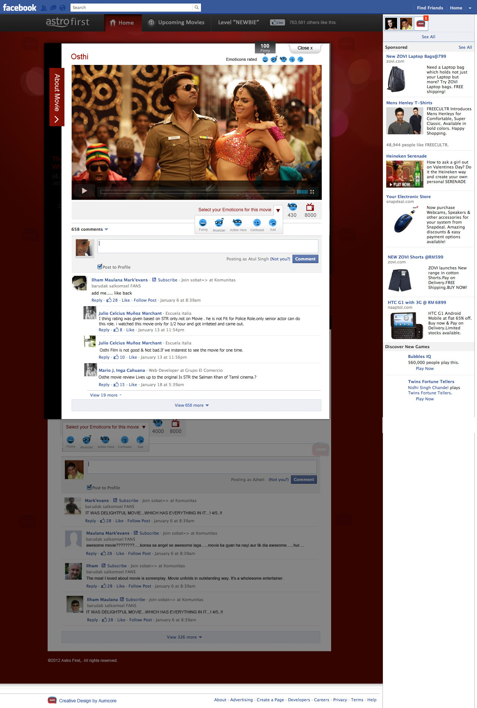The height and width of the screenshot is (708, 477).
Task: Click the Heineken Serenade ad thumbnail
Action: [x=405, y=174]
